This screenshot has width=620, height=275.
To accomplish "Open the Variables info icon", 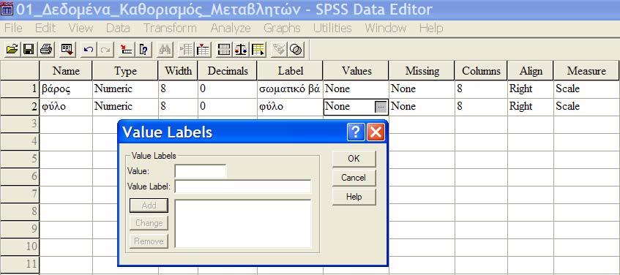I will point(144,50).
